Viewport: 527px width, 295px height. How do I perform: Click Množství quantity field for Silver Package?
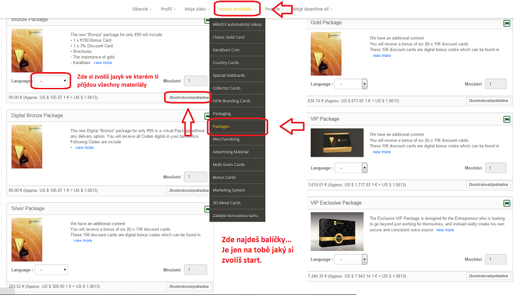[196, 270]
